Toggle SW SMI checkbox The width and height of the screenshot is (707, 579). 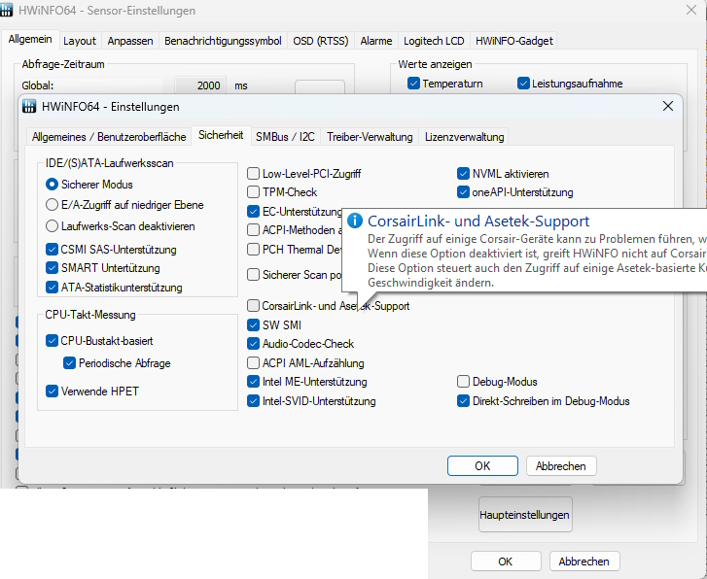coord(254,324)
